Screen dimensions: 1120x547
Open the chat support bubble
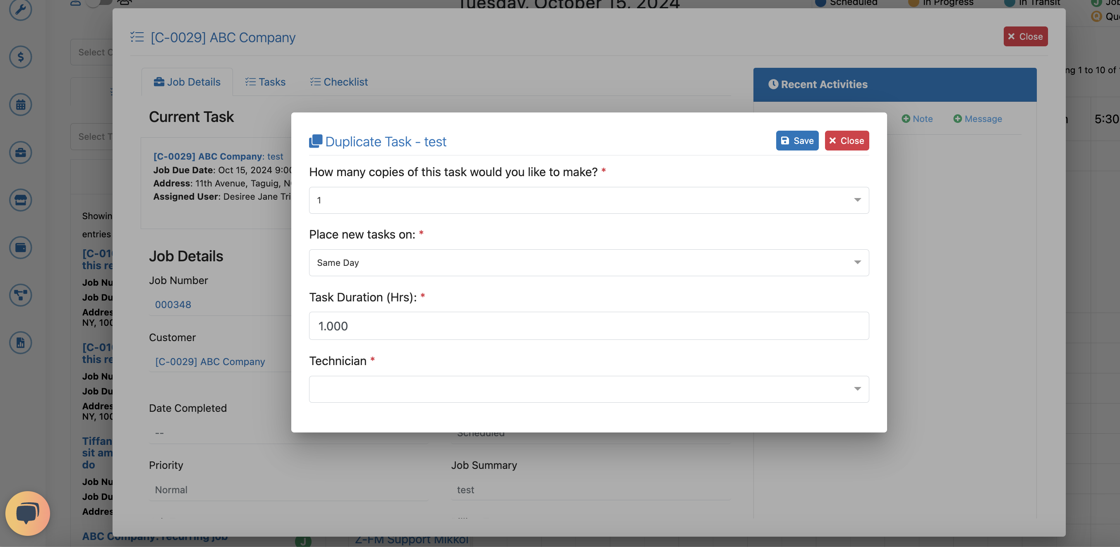tap(27, 513)
